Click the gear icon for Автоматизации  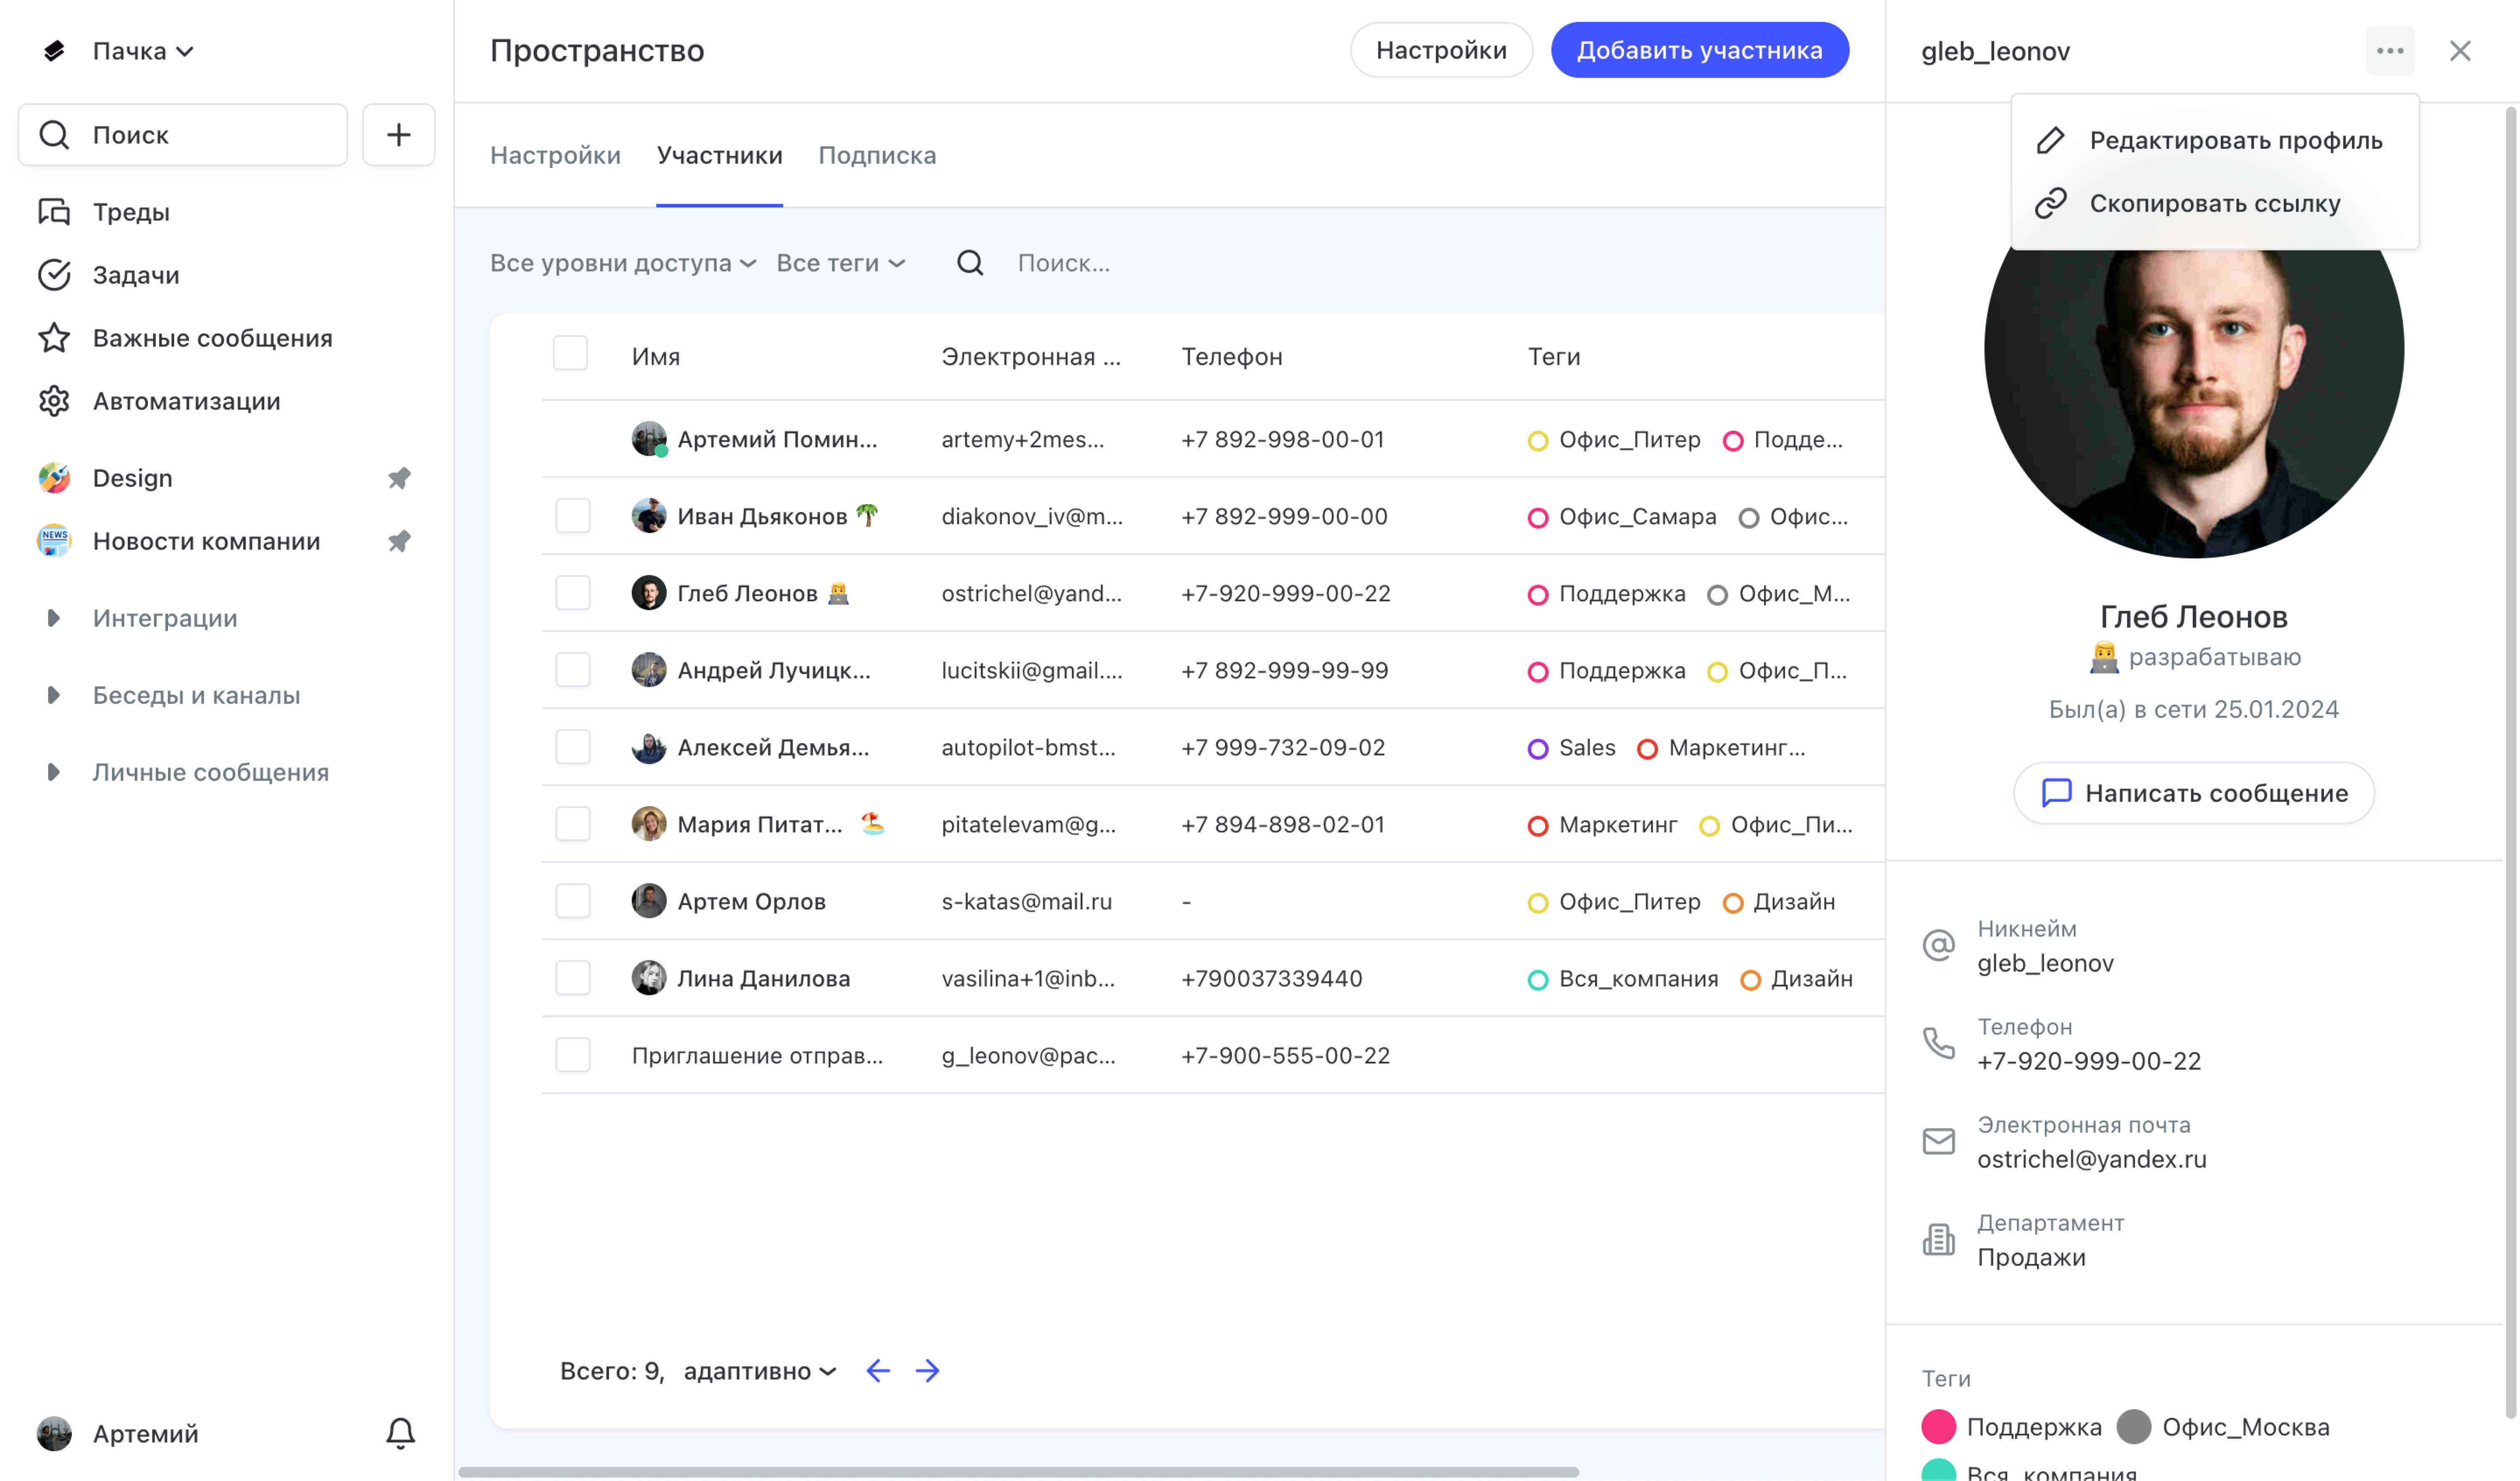point(54,401)
